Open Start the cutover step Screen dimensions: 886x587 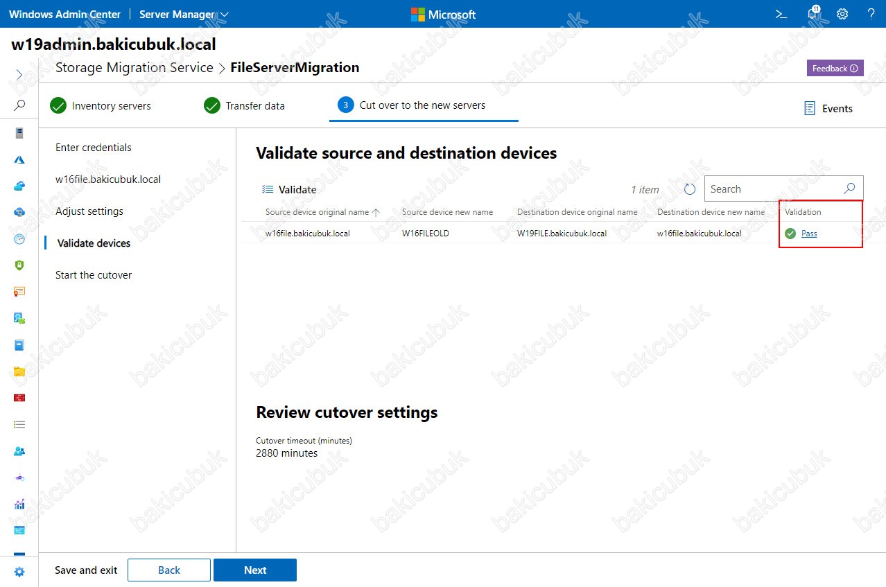94,275
